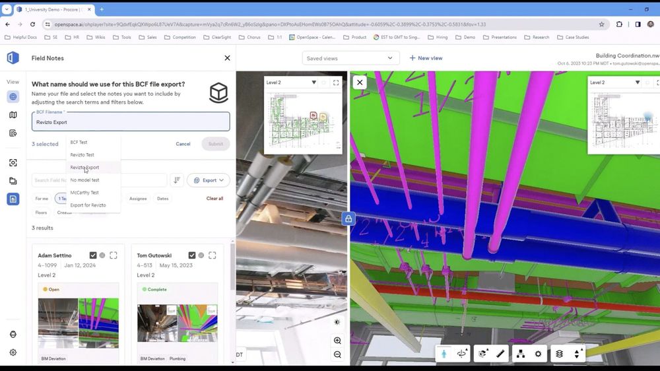Click the lock sync icon between views
The height and width of the screenshot is (371, 660).
pyautogui.click(x=348, y=219)
